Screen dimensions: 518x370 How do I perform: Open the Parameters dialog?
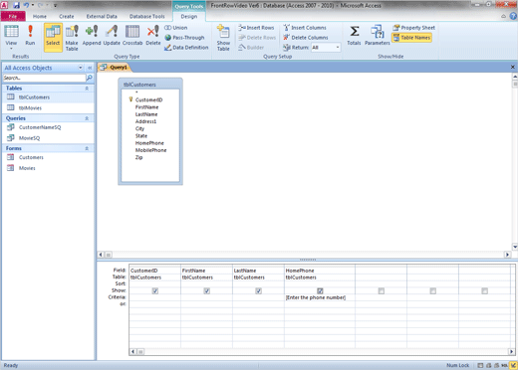378,35
